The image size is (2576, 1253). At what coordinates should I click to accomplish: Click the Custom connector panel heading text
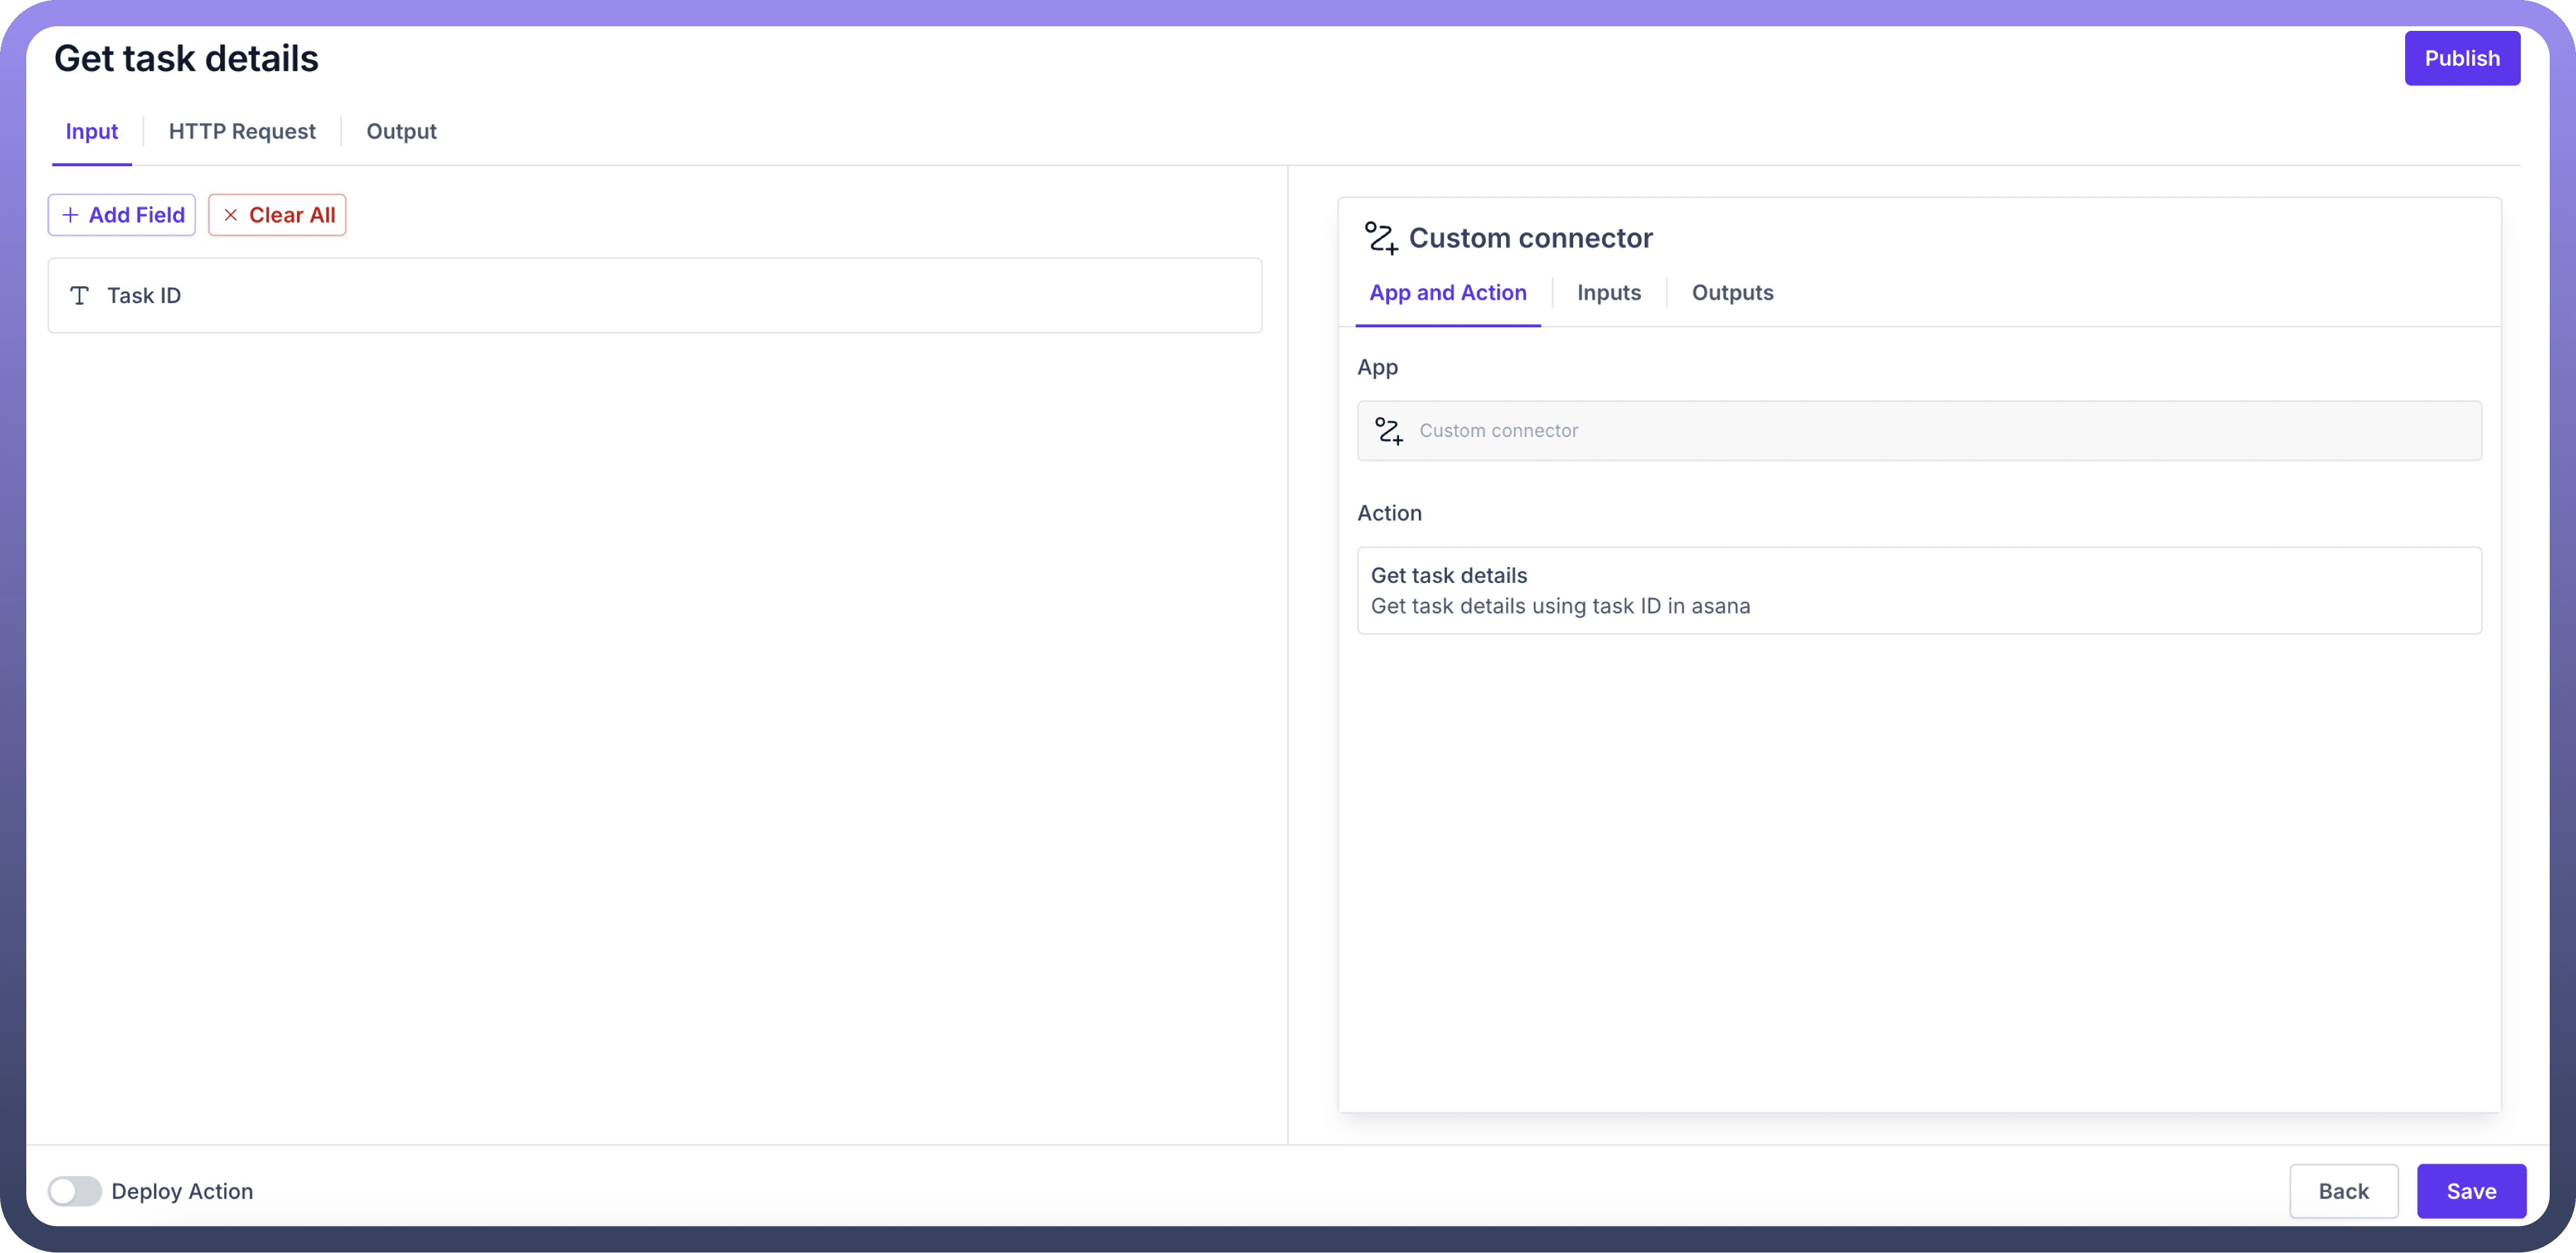coord(1530,238)
